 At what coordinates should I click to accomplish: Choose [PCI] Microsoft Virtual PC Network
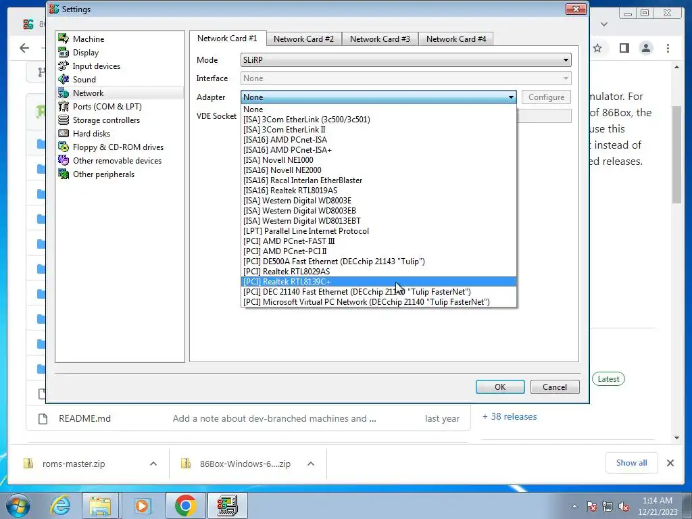point(378,302)
